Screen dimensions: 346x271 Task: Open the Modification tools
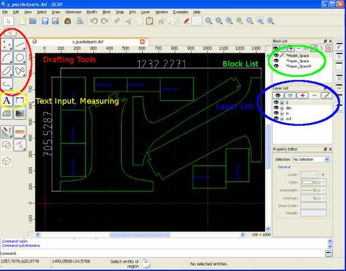7,132
